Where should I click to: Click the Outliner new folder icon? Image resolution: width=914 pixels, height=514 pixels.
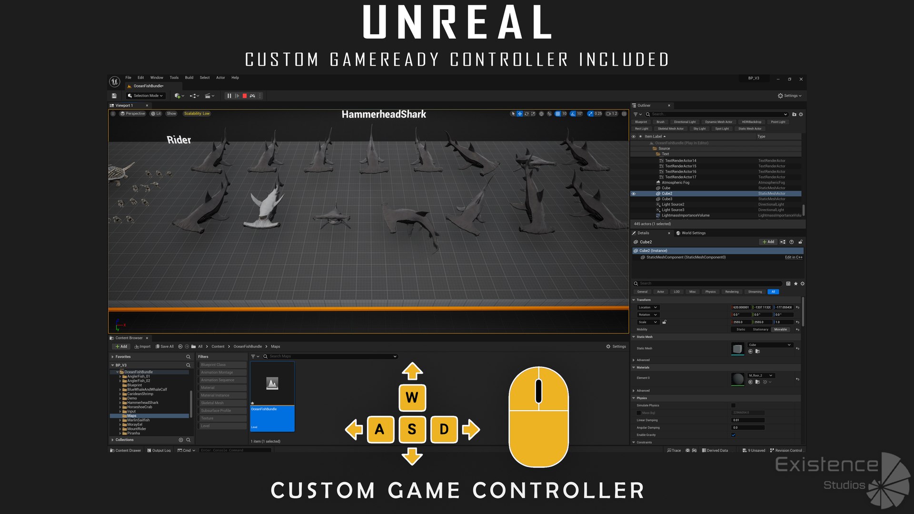794,114
